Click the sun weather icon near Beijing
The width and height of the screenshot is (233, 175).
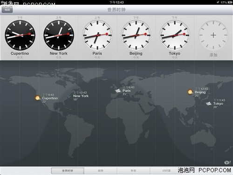pos(190,92)
